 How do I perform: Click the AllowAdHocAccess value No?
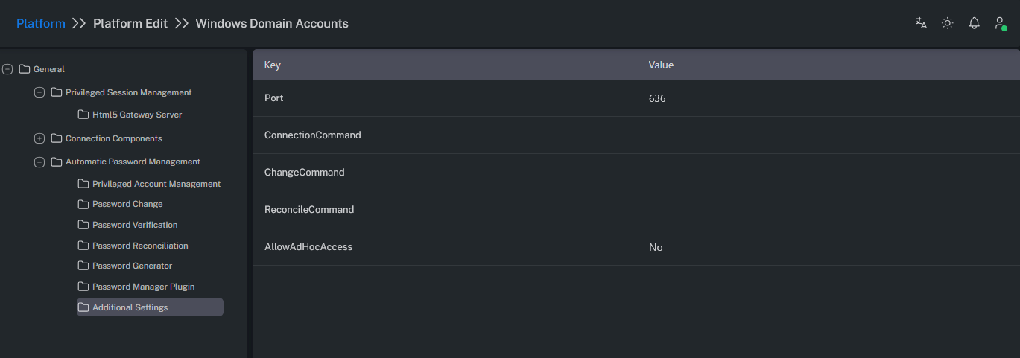(656, 247)
